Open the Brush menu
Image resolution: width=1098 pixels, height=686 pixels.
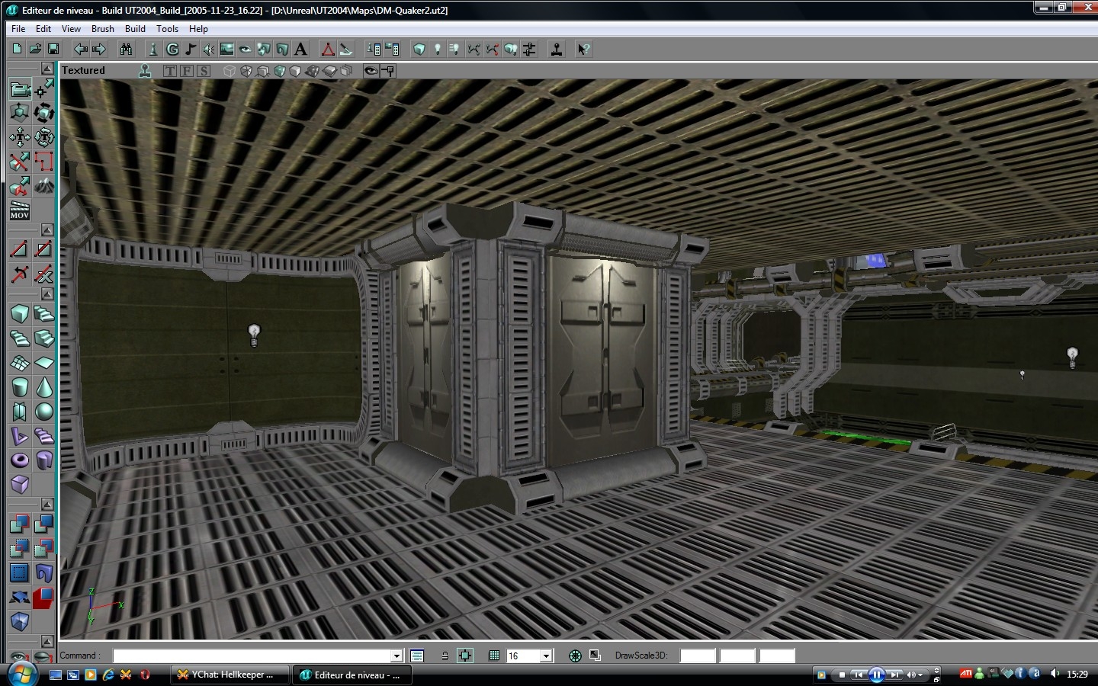point(102,29)
